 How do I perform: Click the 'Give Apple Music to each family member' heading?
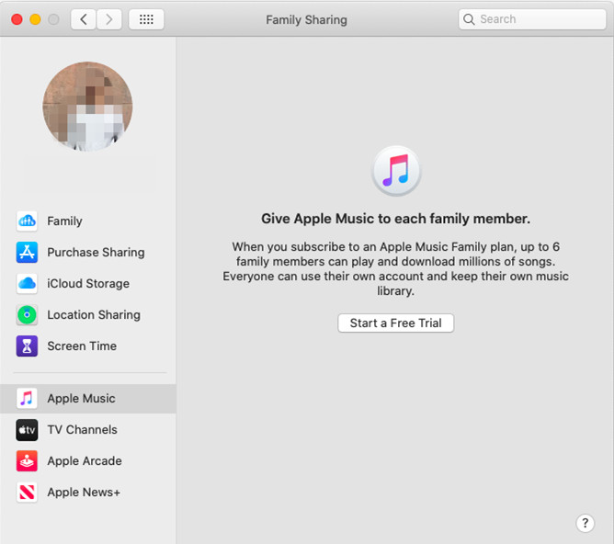[x=396, y=219]
